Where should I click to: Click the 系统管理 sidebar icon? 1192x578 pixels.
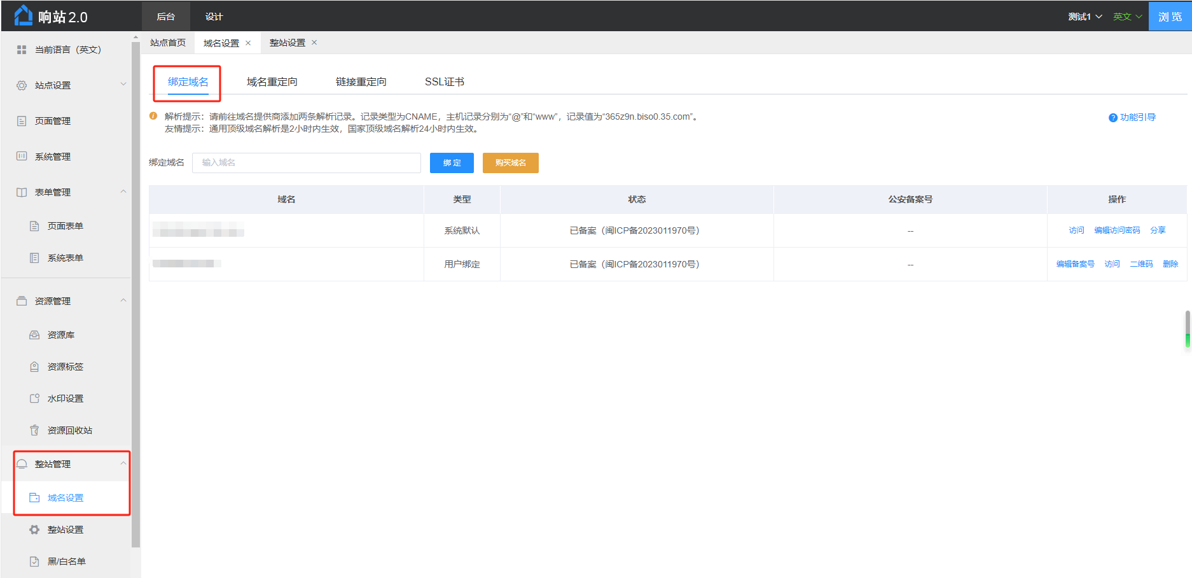[22, 157]
